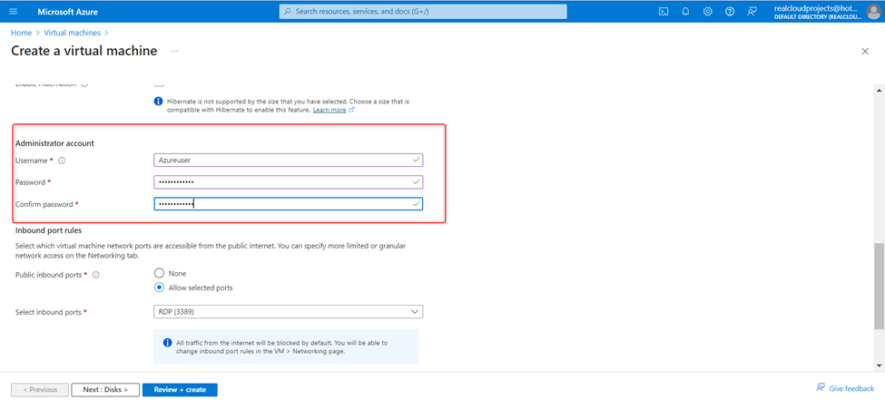Click scrollbar up arrow
The height and width of the screenshot is (410, 885).
click(x=879, y=90)
